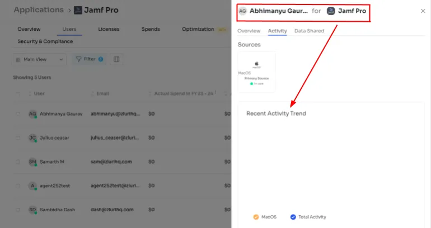Open user Sambidha Dash
The height and width of the screenshot is (228, 431).
click(57, 210)
